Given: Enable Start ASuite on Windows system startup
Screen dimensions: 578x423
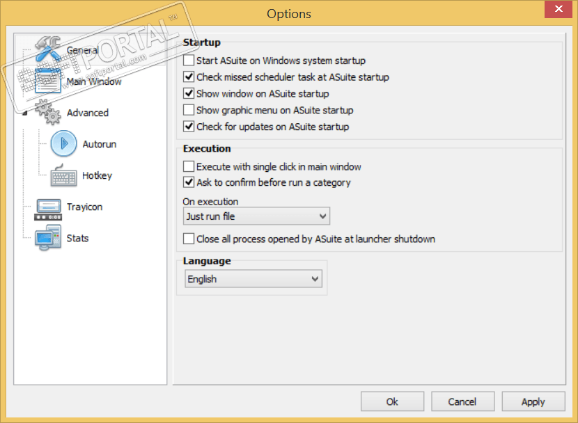Looking at the screenshot, I should [189, 61].
